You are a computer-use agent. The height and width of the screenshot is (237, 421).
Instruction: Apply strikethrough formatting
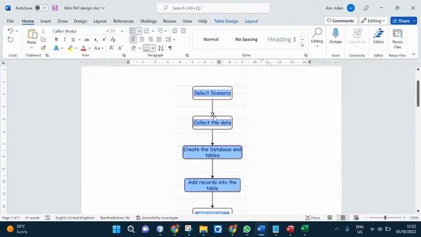(x=87, y=39)
